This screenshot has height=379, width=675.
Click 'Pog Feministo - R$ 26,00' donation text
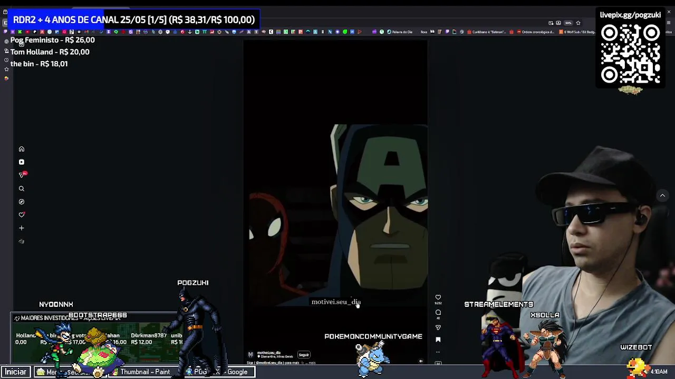coord(53,40)
